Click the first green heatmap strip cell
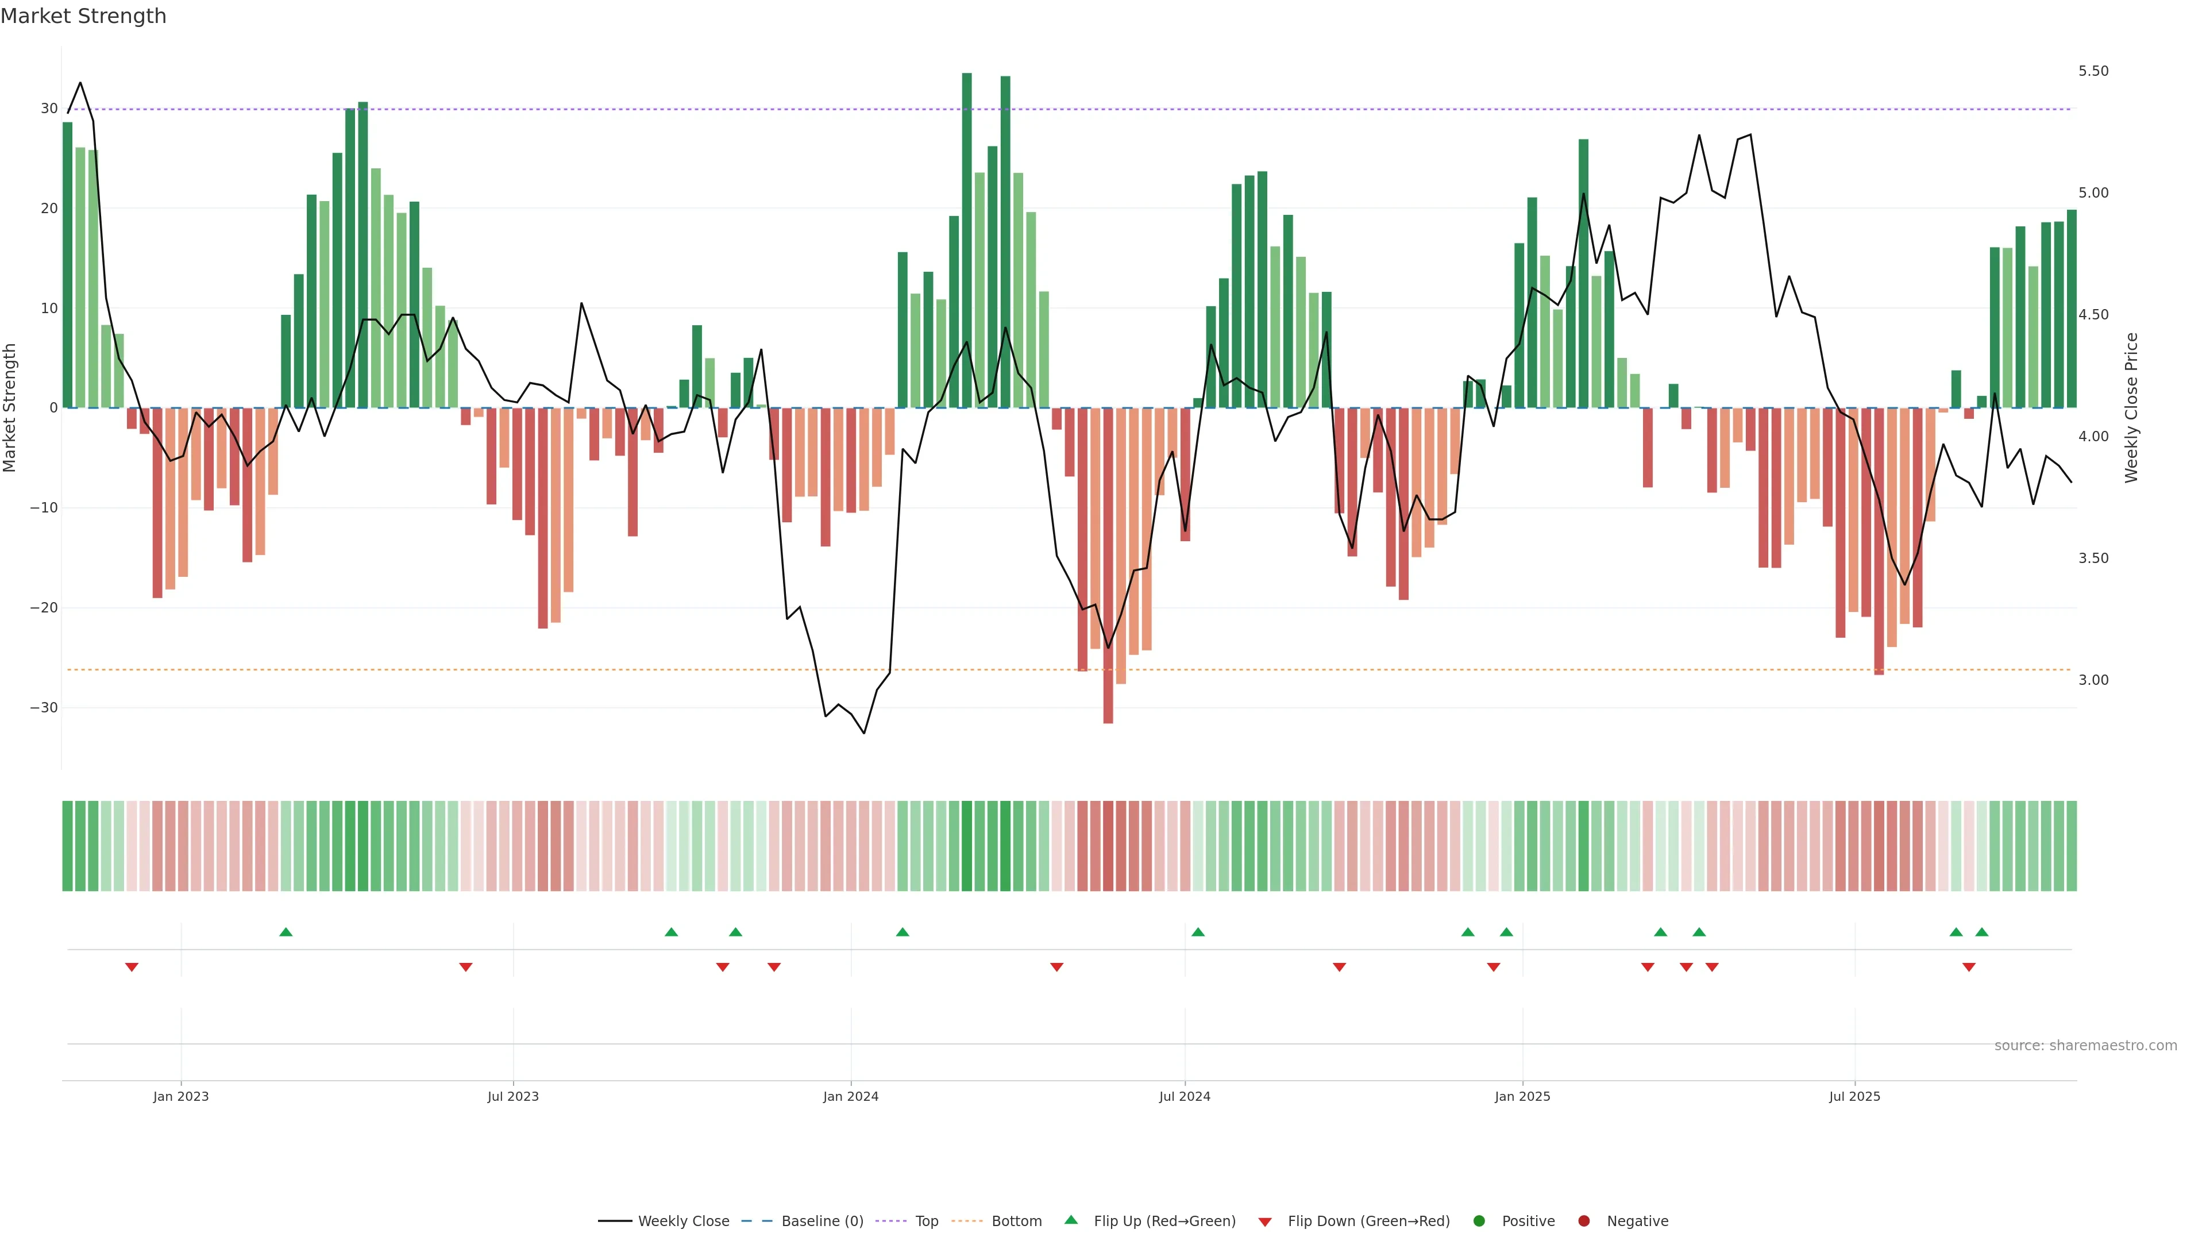 click(x=68, y=845)
